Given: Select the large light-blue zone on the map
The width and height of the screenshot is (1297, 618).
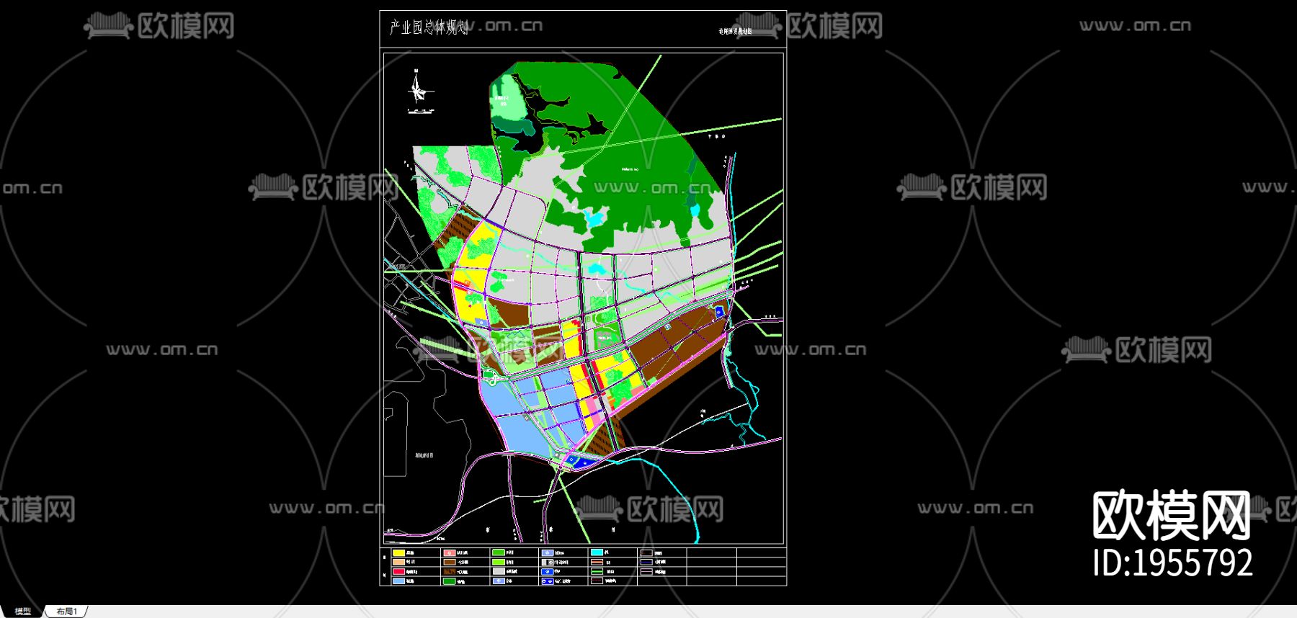Looking at the screenshot, I should coord(519,429).
